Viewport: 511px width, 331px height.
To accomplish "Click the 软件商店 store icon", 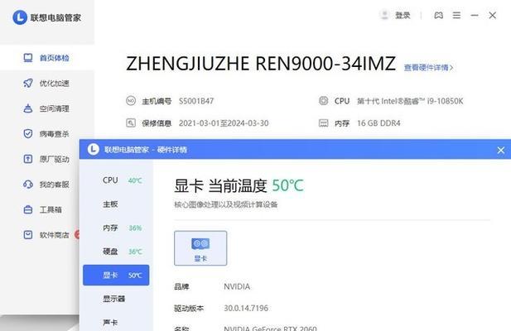I will [28, 235].
